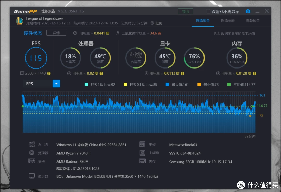Screen dimensions: 281x192
Task: Click the Windows system icon
Action: click(x=32, y=144)
